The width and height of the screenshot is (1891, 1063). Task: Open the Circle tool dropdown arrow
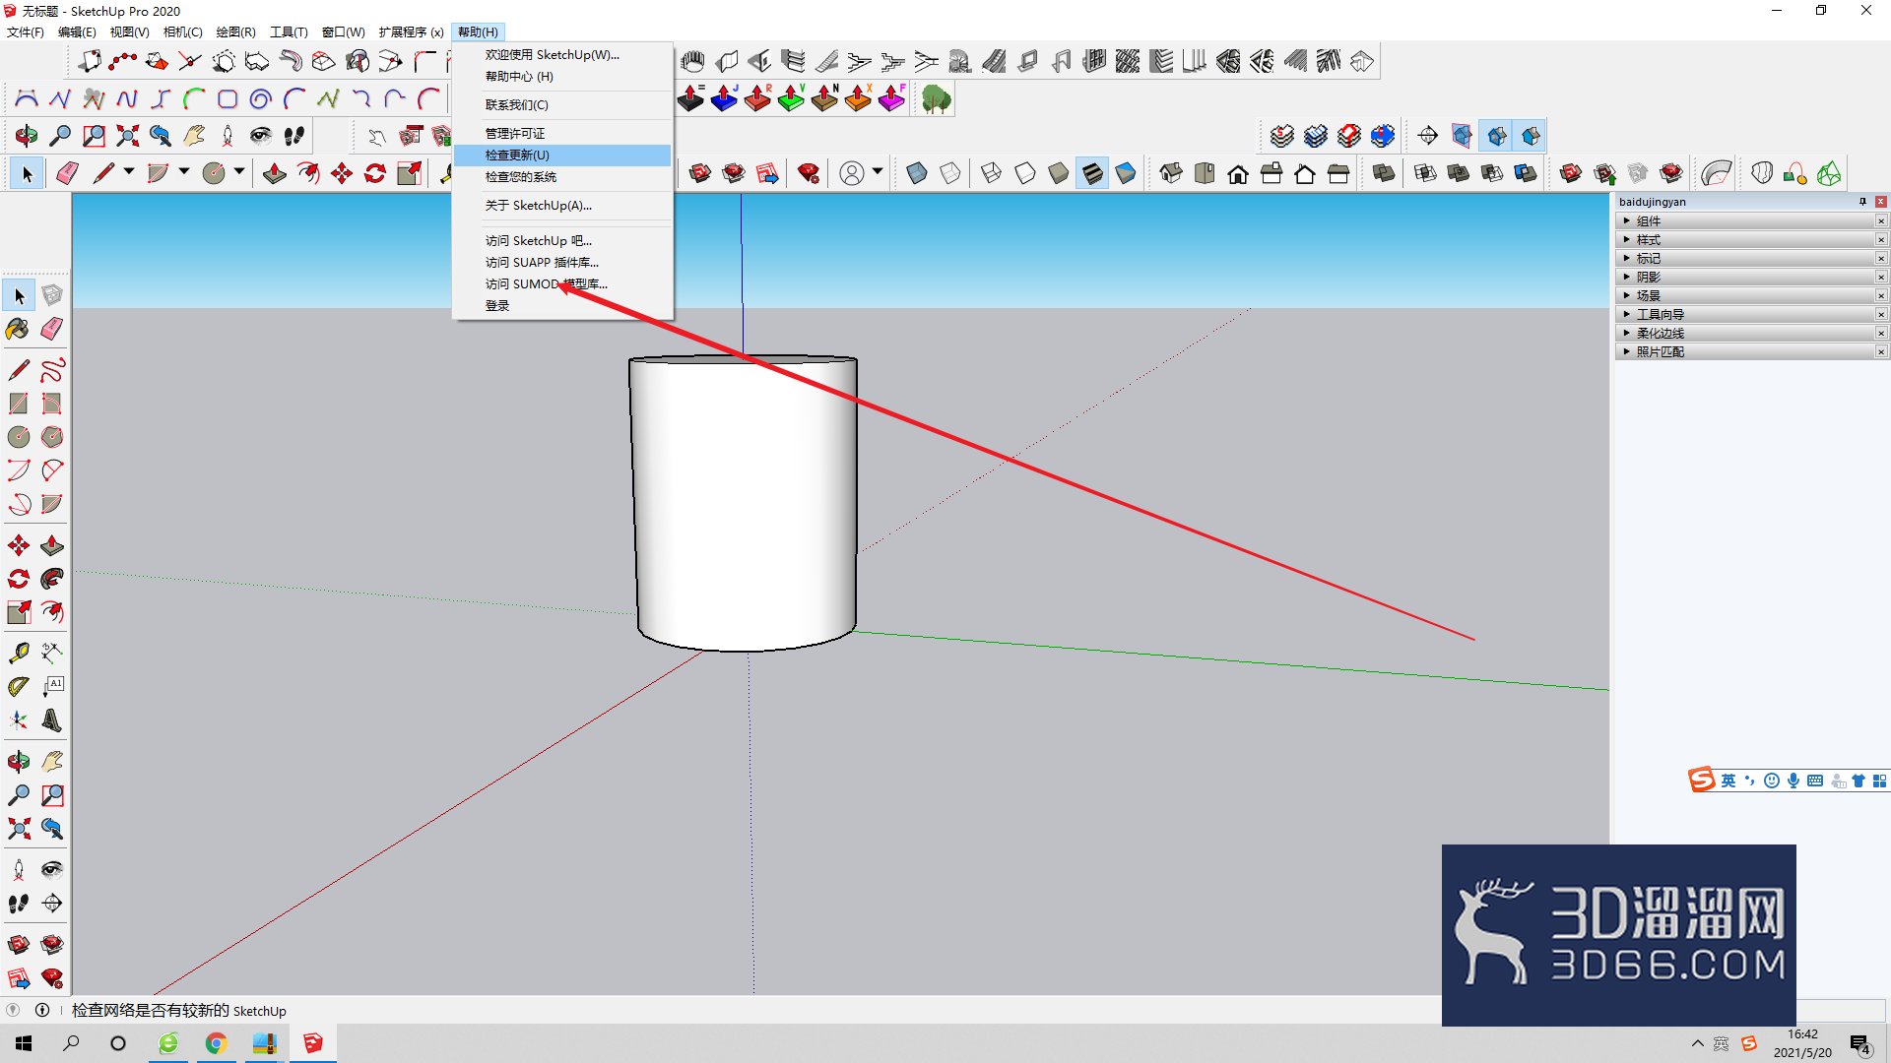click(x=239, y=172)
